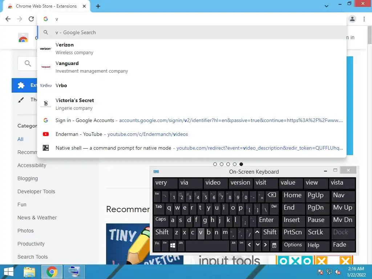Screen dimensions: 372x279
Task: Select 'v - Google Search' suggestion
Action: 192,32
